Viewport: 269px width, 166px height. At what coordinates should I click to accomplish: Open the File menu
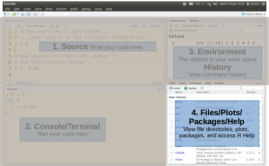[x=8, y=9]
